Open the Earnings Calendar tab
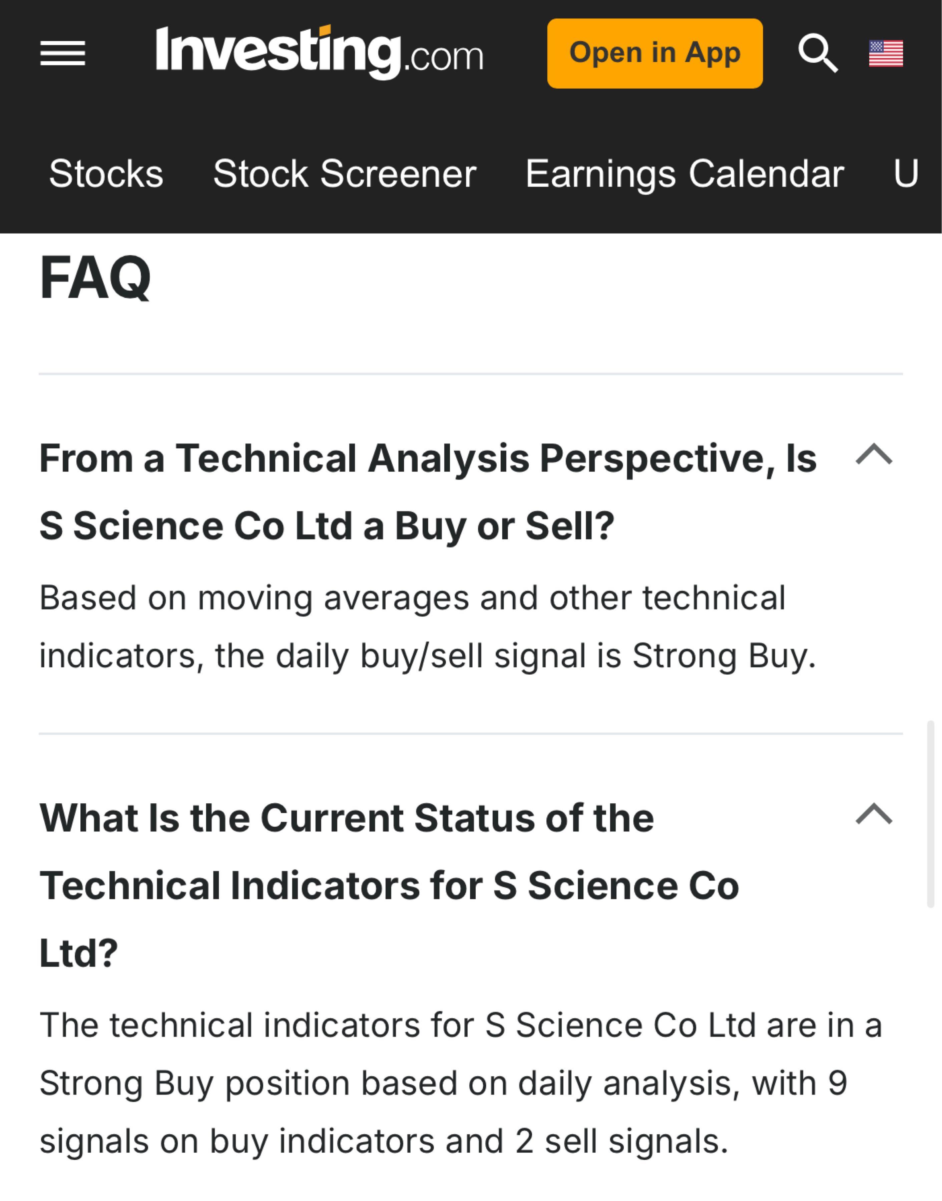 684,174
